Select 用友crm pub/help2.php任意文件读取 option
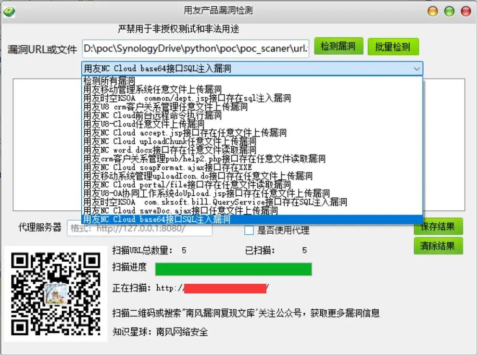 coord(252,159)
